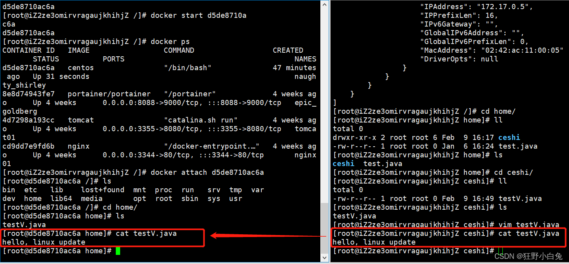This screenshot has height=264, width=569.
Task: Click 'hello, linux update' output in left terminal
Action: 44,242
